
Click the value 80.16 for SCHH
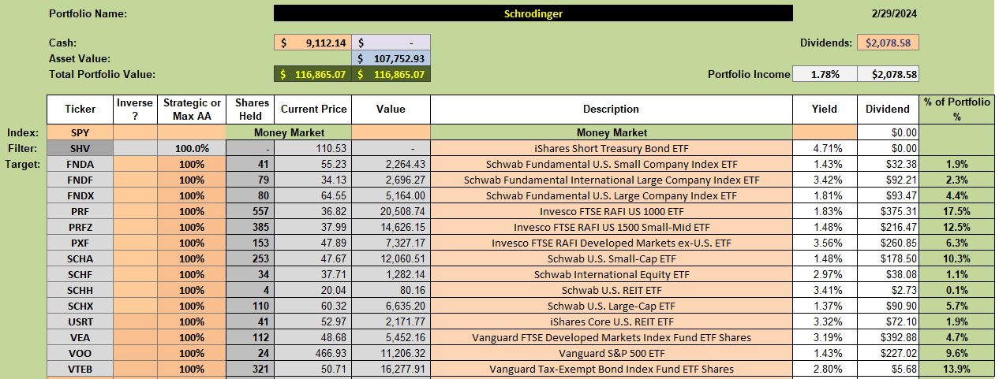(391, 290)
